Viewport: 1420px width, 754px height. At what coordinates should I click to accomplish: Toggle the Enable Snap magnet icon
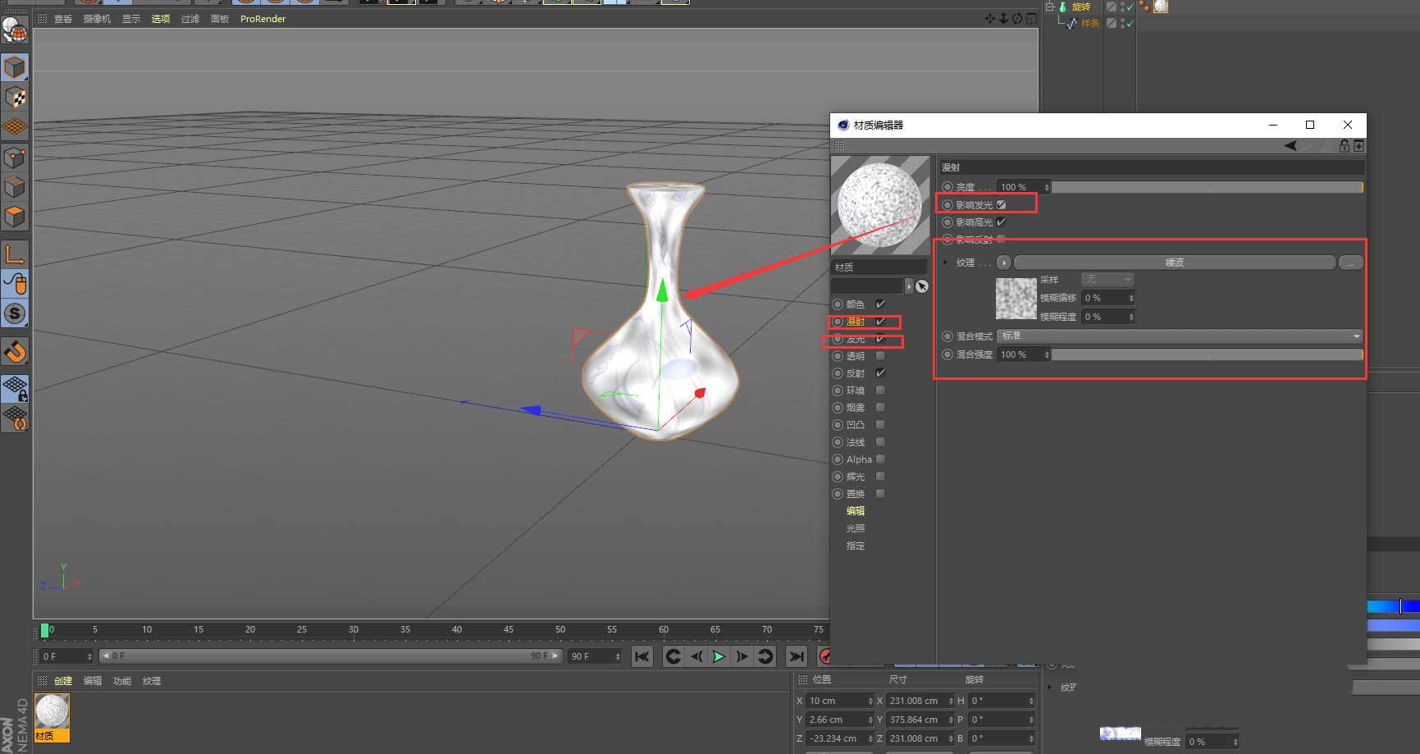15,352
